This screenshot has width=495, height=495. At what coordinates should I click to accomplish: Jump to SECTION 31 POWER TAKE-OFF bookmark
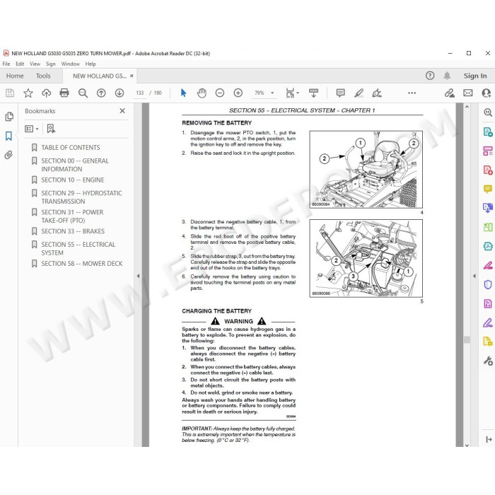pyautogui.click(x=72, y=216)
